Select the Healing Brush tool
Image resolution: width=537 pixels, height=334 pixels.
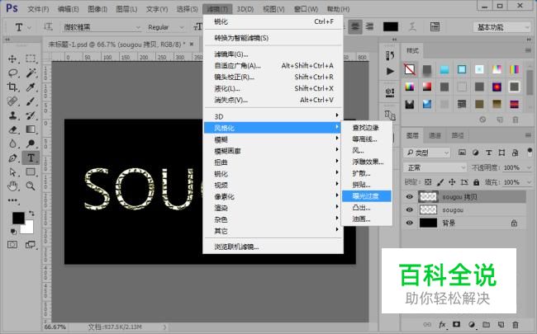(12, 101)
